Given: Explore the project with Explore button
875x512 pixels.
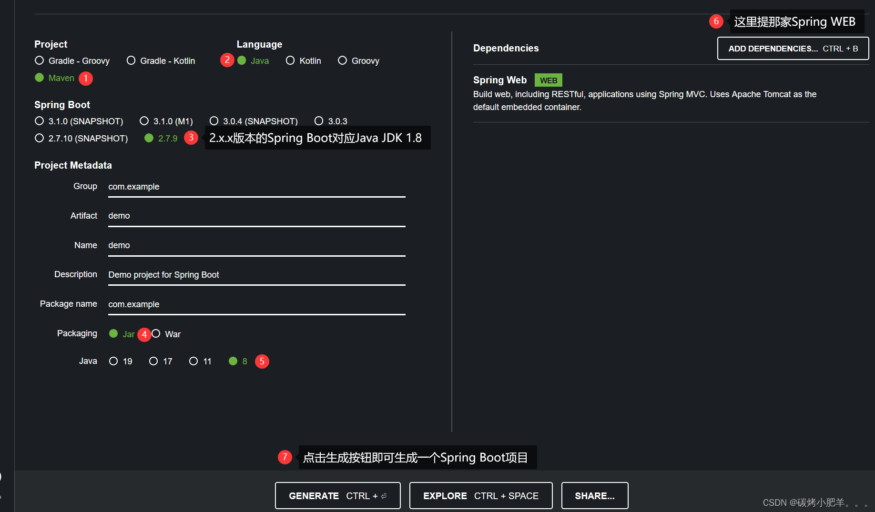Looking at the screenshot, I should click(481, 496).
